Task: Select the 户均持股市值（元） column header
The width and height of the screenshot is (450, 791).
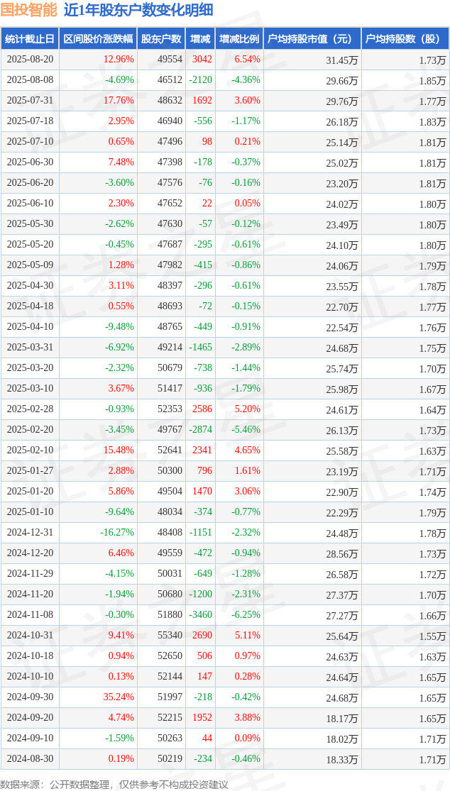Action: (312, 39)
